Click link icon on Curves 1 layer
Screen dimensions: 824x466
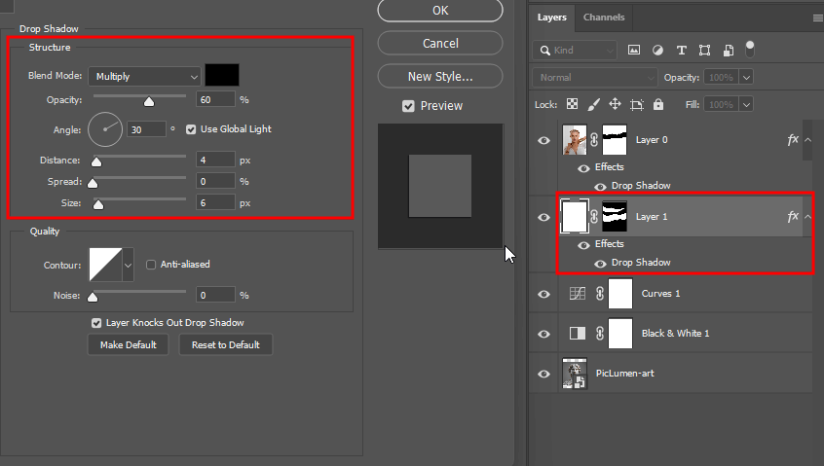600,294
